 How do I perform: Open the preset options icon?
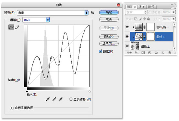(93, 13)
